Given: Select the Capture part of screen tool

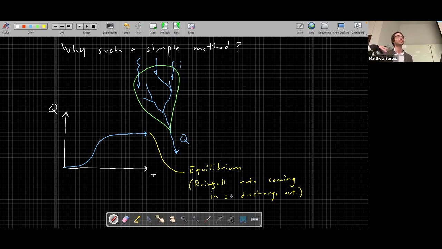Looking at the screenshot, I should (x=243, y=219).
